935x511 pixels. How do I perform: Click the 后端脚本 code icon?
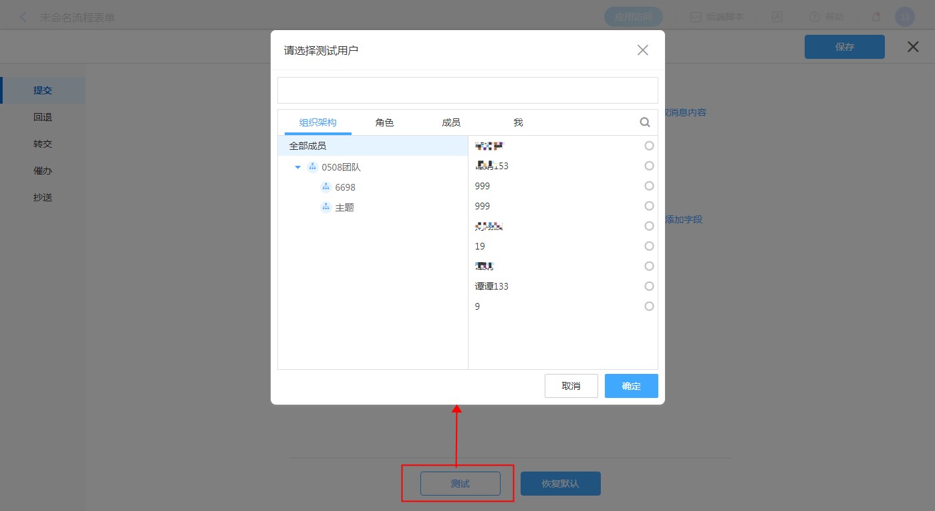tap(695, 17)
